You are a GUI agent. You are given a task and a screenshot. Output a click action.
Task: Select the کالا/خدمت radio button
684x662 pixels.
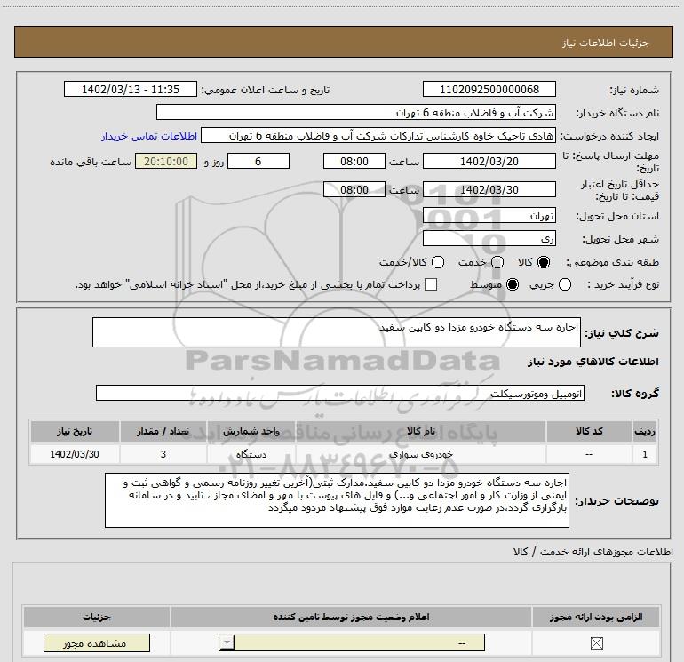click(438, 262)
